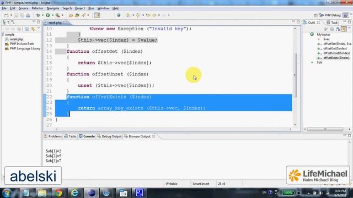Select offsetUnset($index) in Outline
353x198 pixels.
336,53
